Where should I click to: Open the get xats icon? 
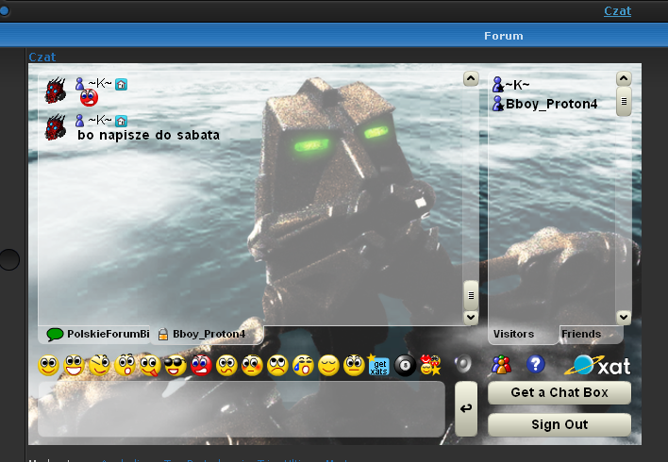tap(378, 365)
